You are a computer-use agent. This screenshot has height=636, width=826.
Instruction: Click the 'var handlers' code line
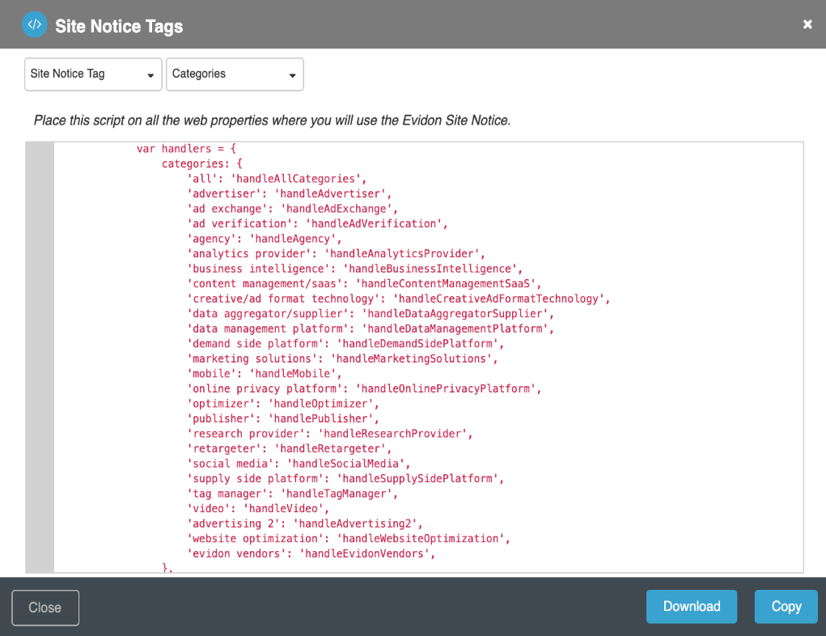coord(186,149)
